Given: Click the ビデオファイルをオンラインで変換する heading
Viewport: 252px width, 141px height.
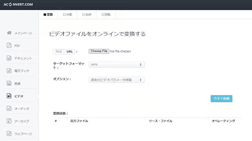Looking at the screenshot, I should coord(97,34).
